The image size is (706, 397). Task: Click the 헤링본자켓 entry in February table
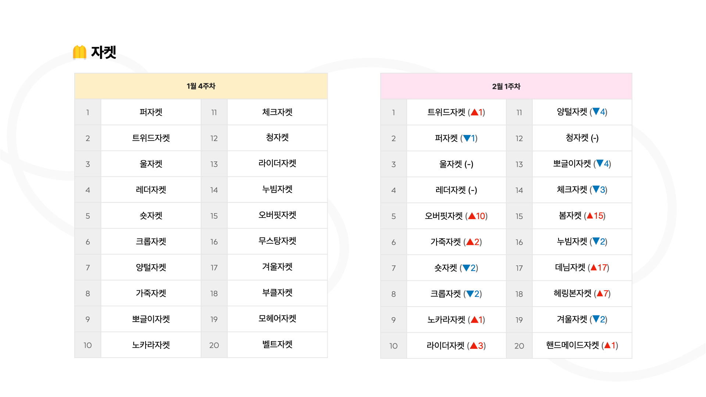pos(582,293)
